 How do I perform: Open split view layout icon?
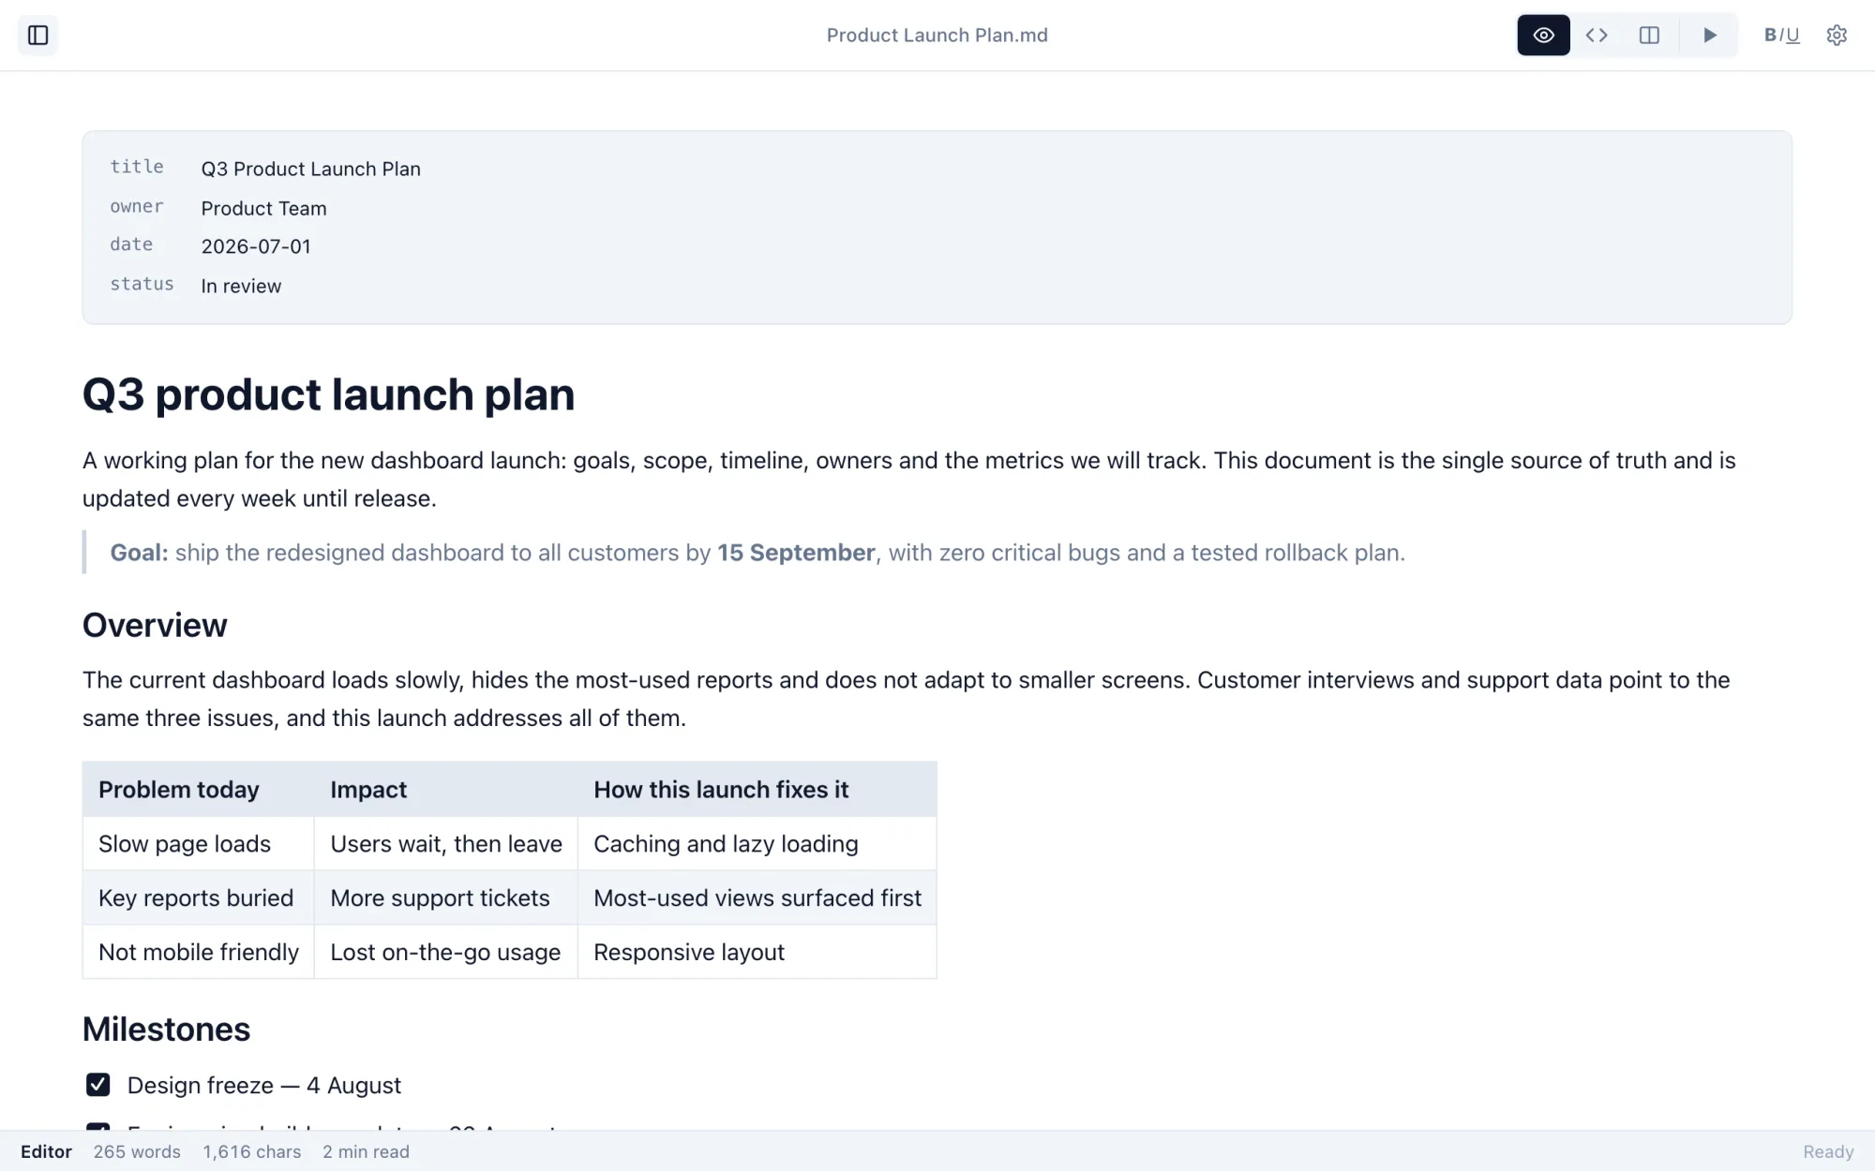(1649, 36)
